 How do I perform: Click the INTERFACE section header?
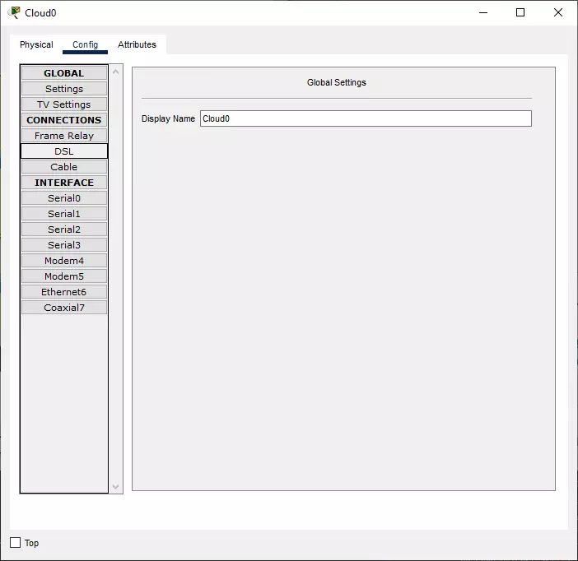(64, 183)
